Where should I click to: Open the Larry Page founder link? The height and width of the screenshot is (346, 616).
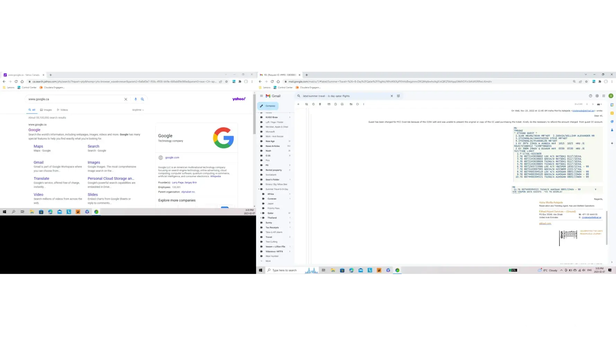click(178, 182)
